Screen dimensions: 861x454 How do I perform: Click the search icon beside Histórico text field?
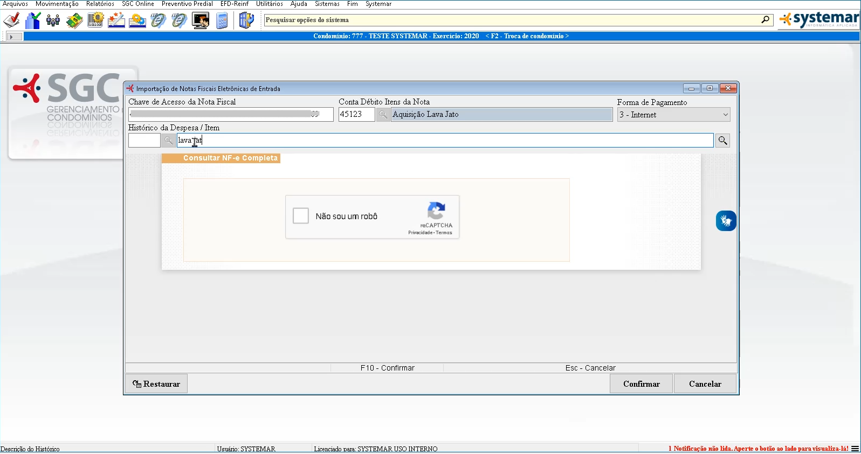pyautogui.click(x=722, y=141)
